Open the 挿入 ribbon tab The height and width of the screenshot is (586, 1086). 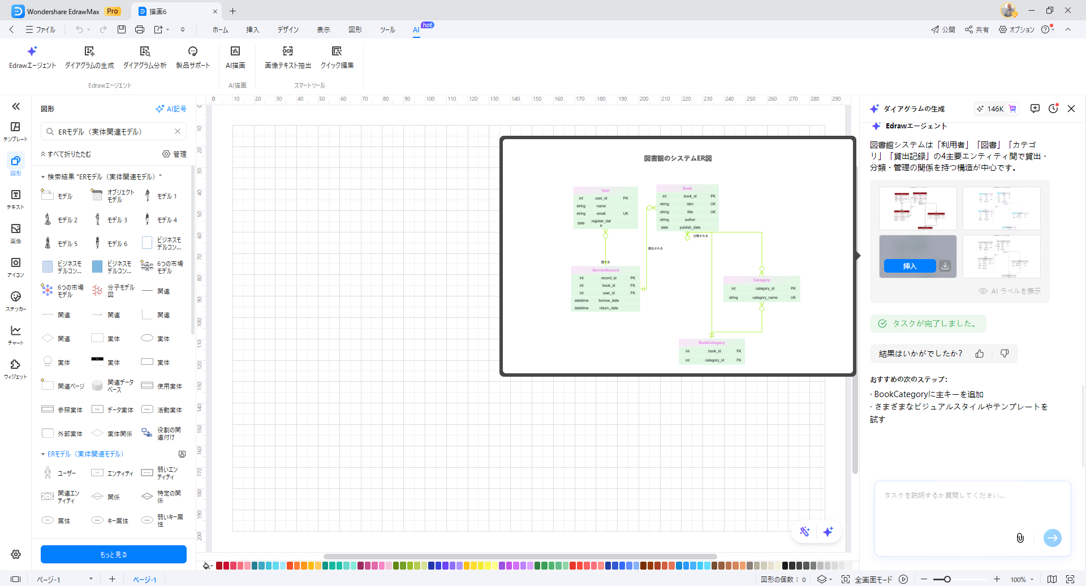tap(252, 29)
